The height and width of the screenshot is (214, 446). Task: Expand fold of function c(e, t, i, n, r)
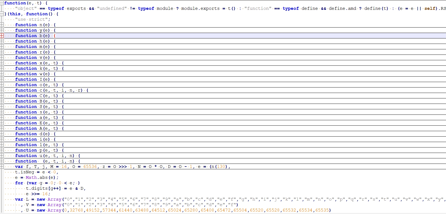[x=2, y=90]
